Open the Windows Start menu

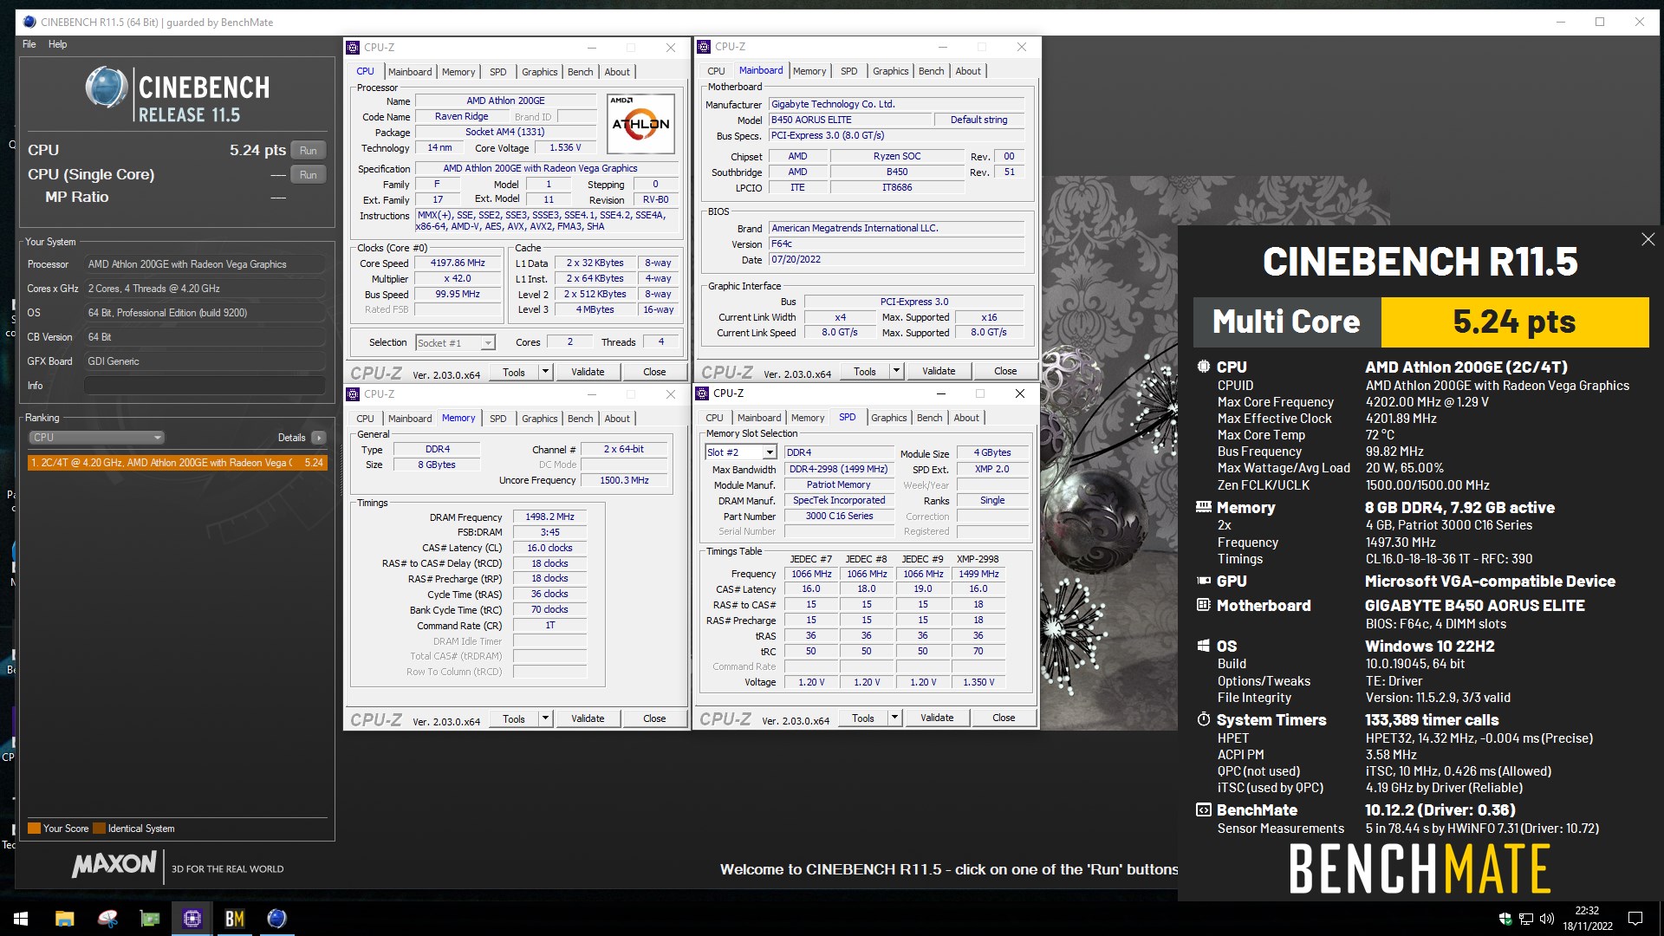[x=21, y=919]
